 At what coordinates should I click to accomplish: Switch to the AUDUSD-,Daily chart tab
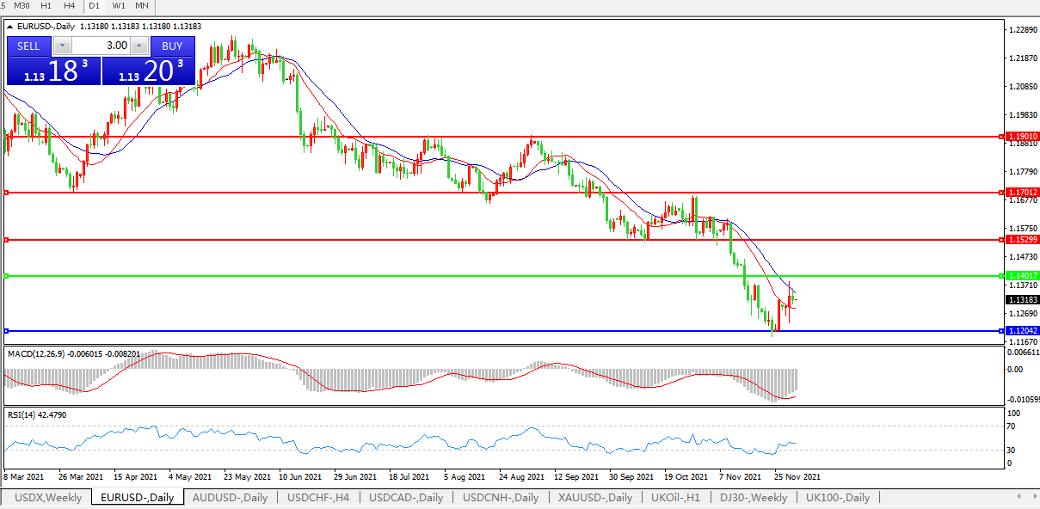click(230, 497)
